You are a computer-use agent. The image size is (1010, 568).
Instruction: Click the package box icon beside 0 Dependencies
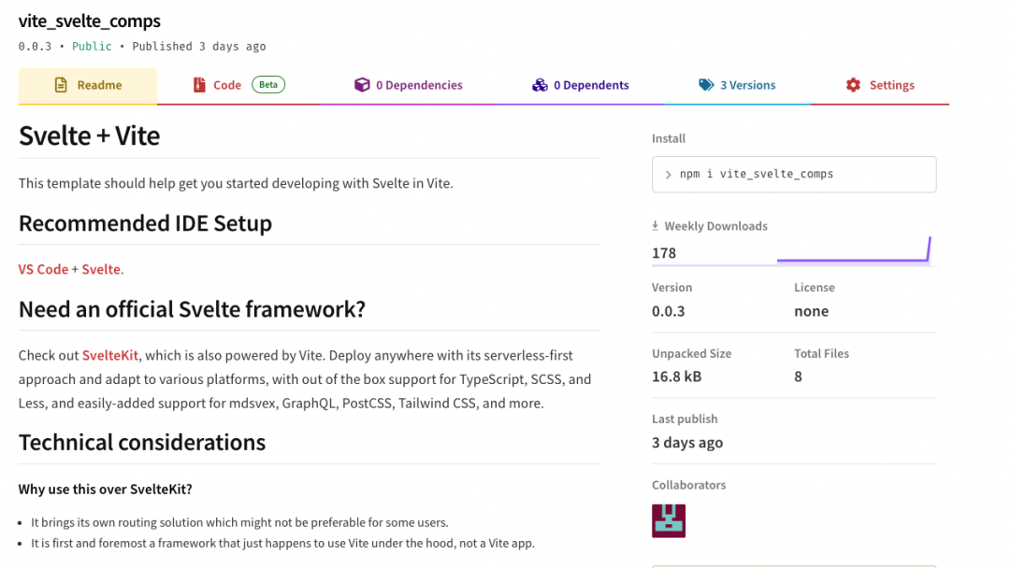pos(362,84)
